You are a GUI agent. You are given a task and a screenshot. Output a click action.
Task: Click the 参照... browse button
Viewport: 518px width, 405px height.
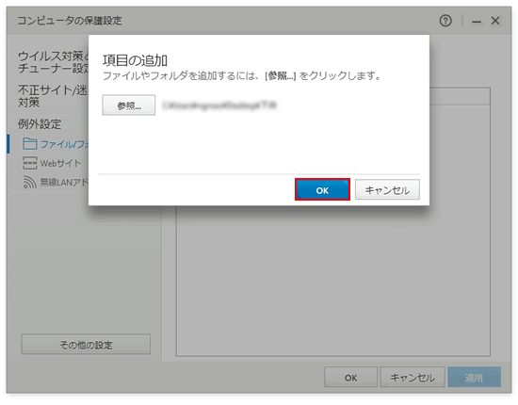(x=129, y=105)
